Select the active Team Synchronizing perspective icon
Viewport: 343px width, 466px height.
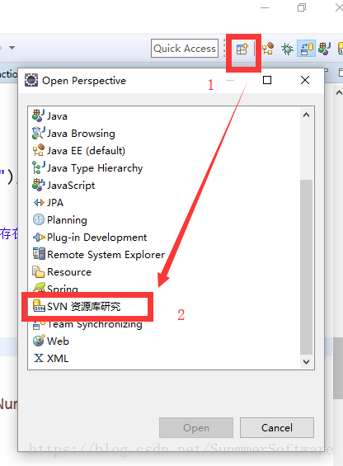307,49
